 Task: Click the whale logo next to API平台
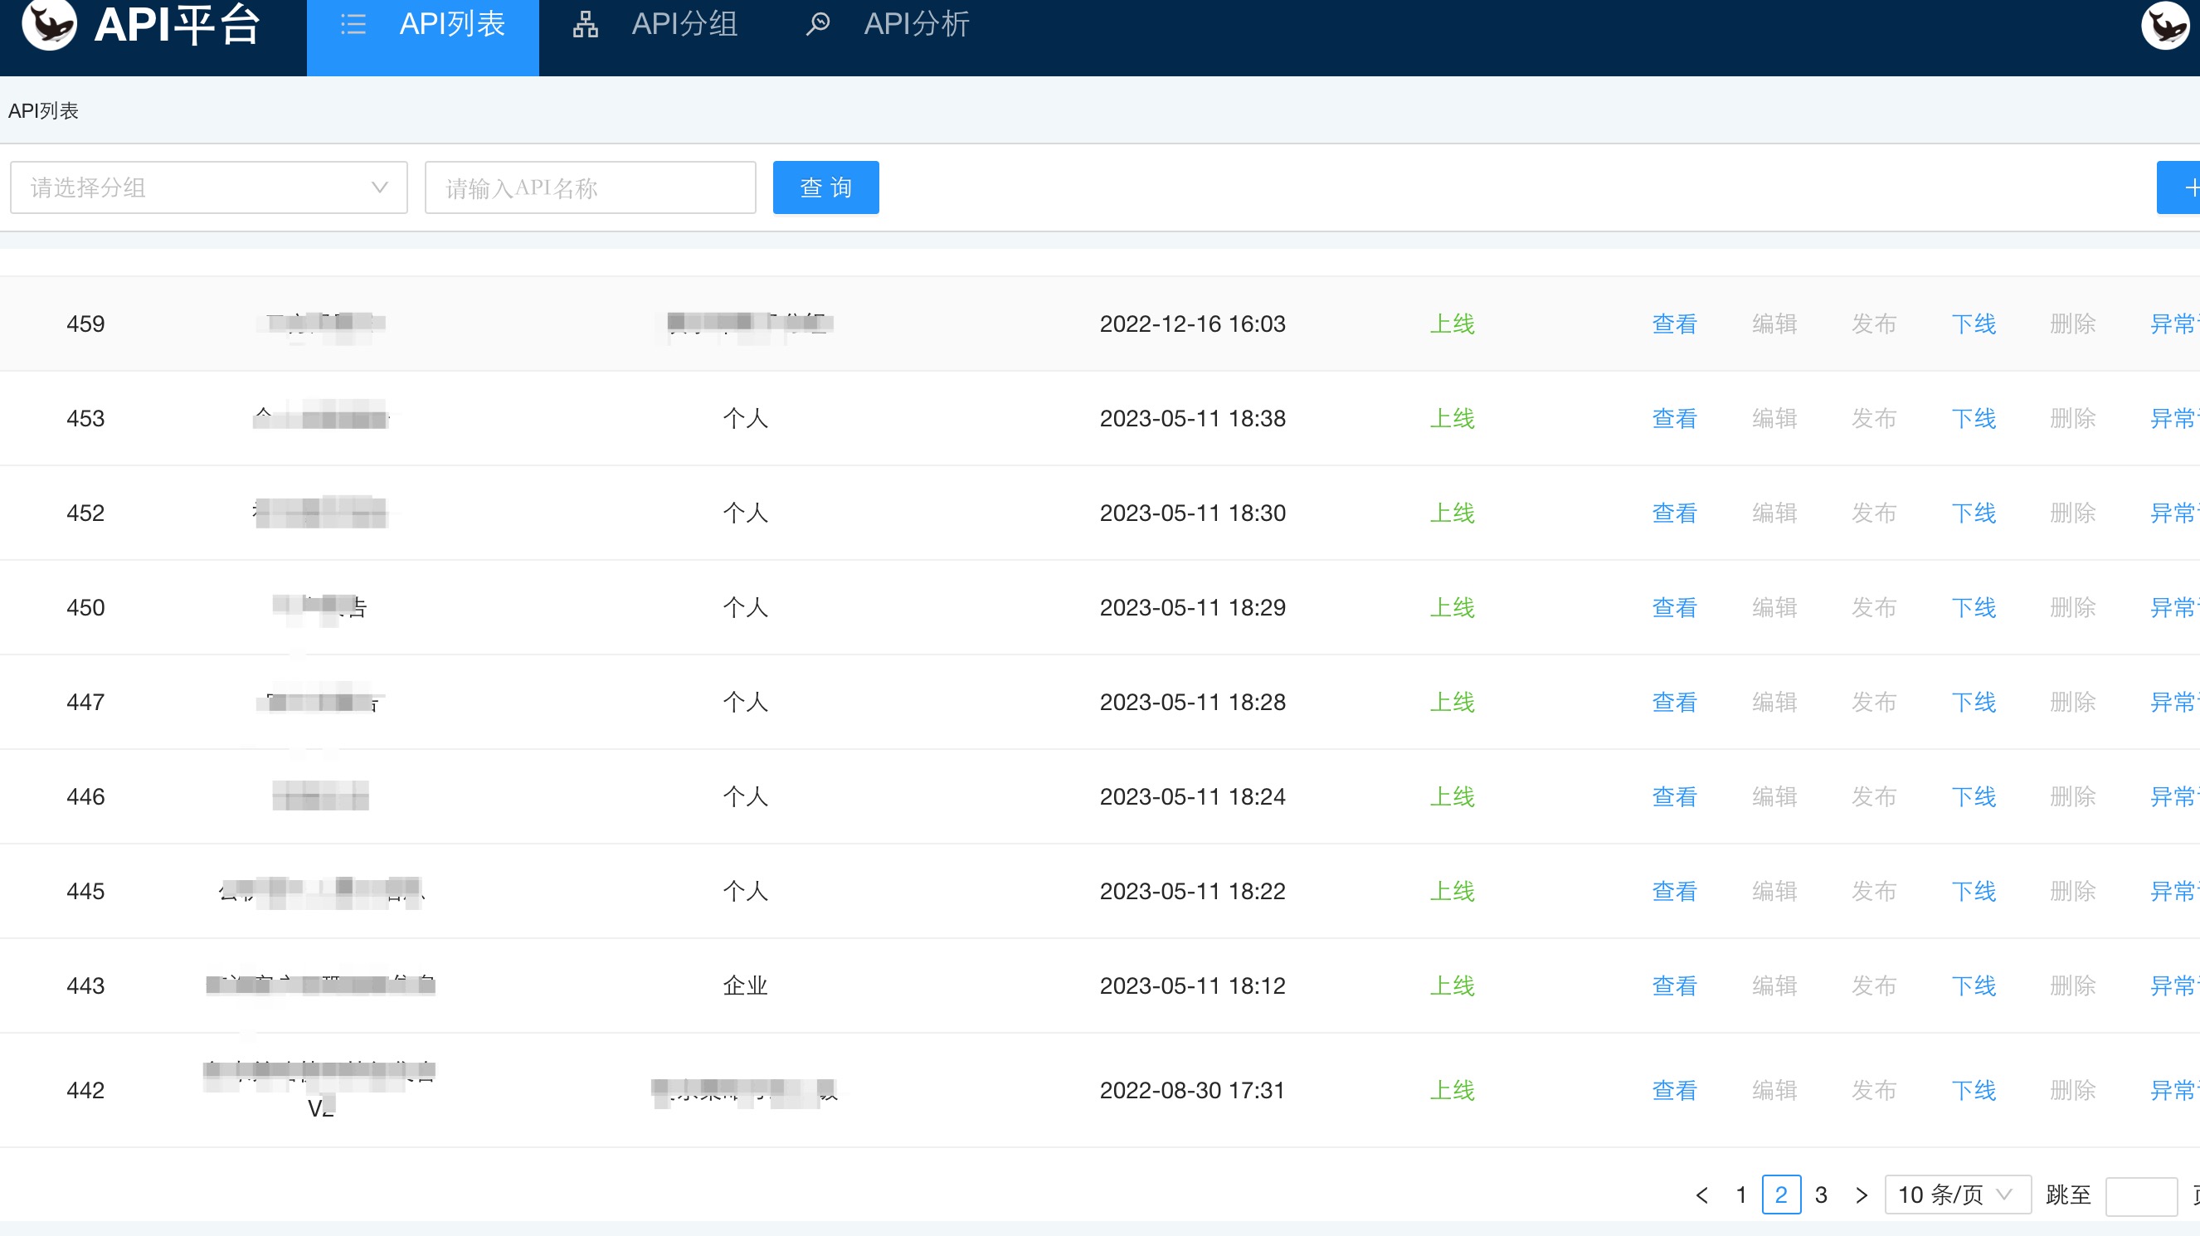[49, 23]
